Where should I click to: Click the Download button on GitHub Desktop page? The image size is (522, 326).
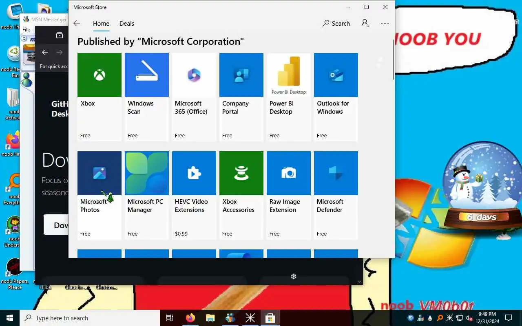point(56,225)
